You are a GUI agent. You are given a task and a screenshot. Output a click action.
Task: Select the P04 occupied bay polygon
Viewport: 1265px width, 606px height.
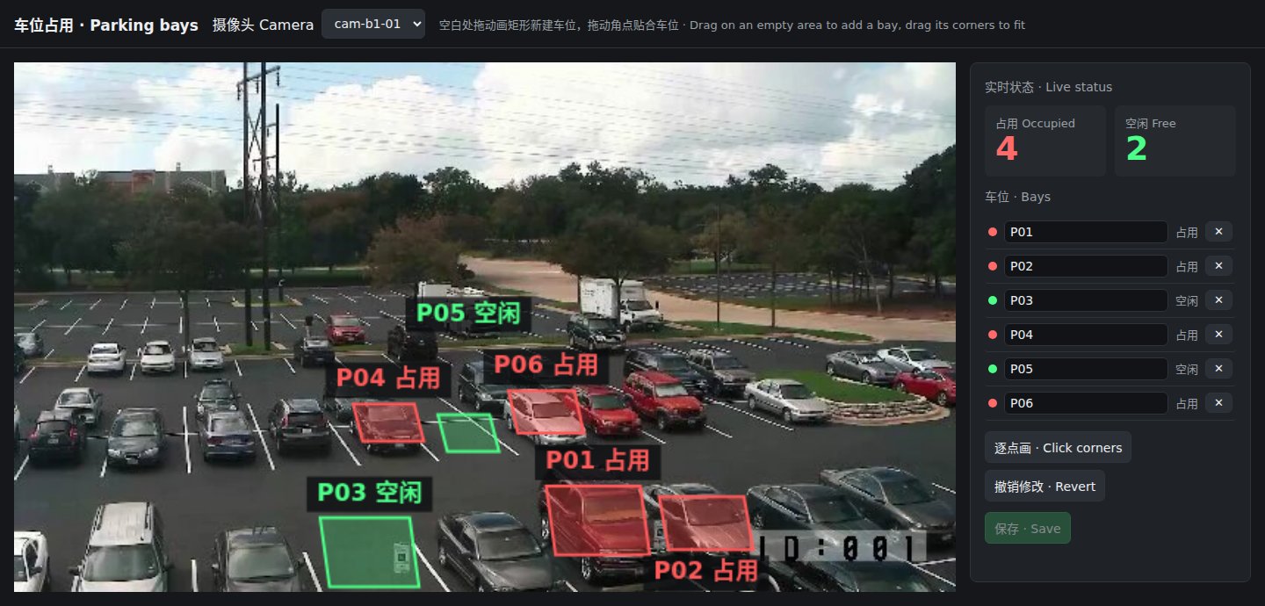388,422
